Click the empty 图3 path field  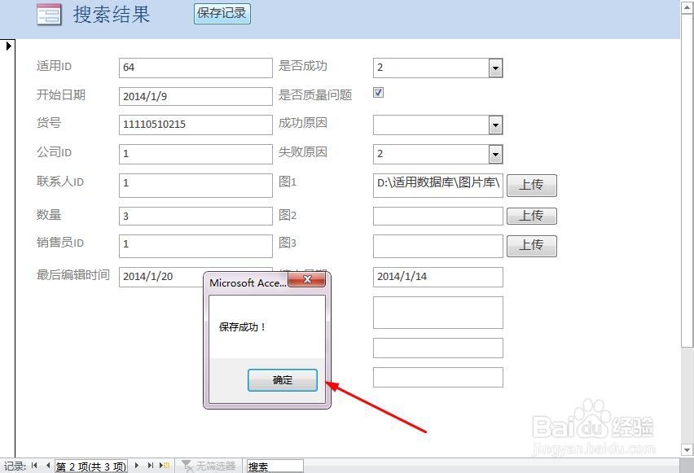[438, 246]
